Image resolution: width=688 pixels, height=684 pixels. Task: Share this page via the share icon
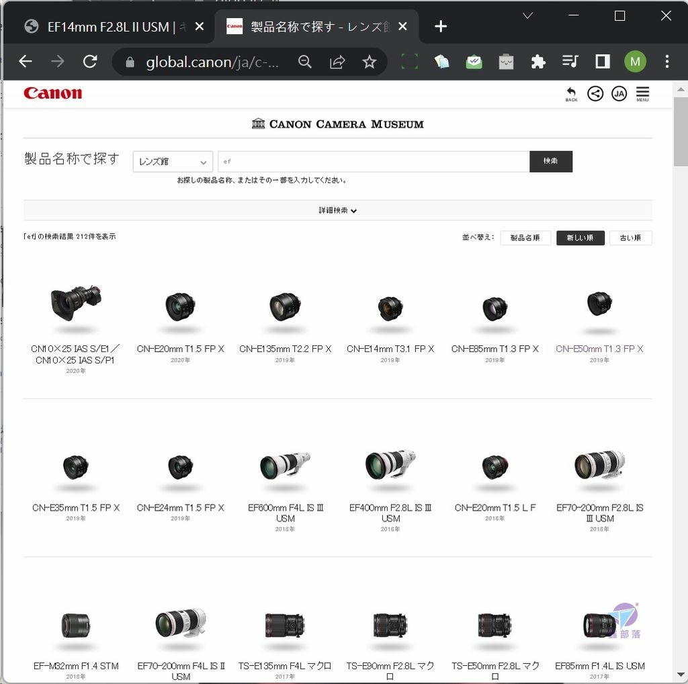point(337,62)
